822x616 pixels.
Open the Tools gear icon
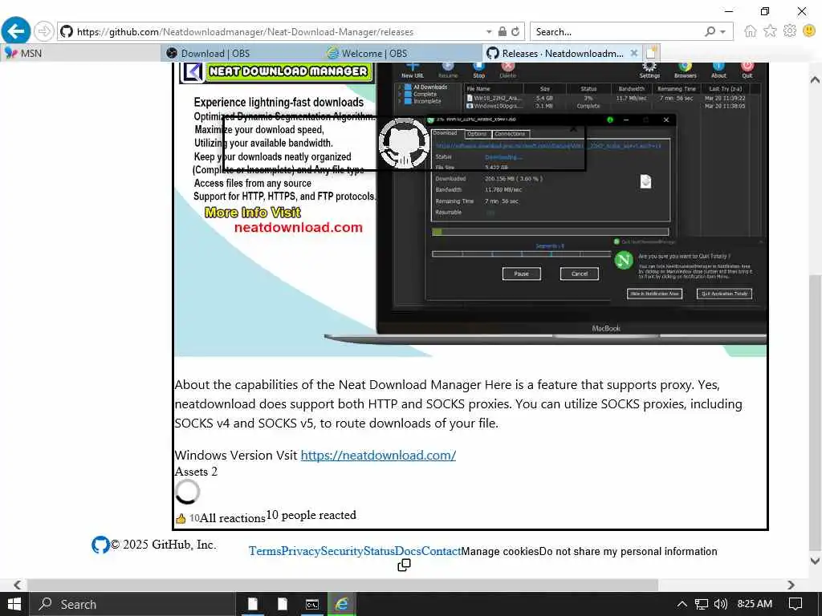790,31
